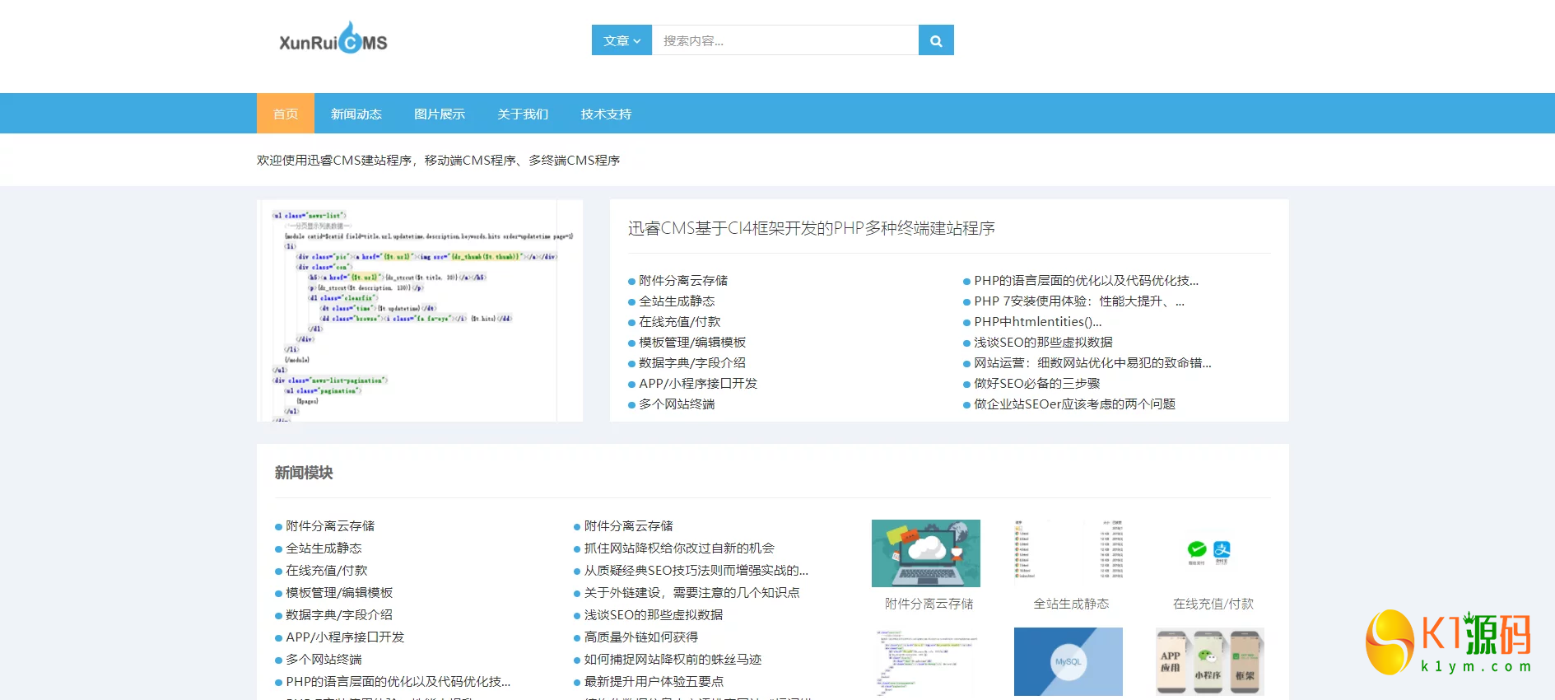Open the 做好SEO必备的三步骤 article link
The width and height of the screenshot is (1555, 700).
click(x=1036, y=383)
